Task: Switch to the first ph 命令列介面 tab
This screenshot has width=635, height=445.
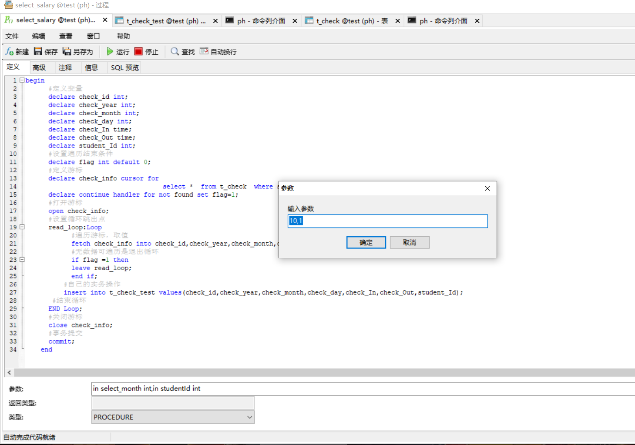Action: pos(261,21)
